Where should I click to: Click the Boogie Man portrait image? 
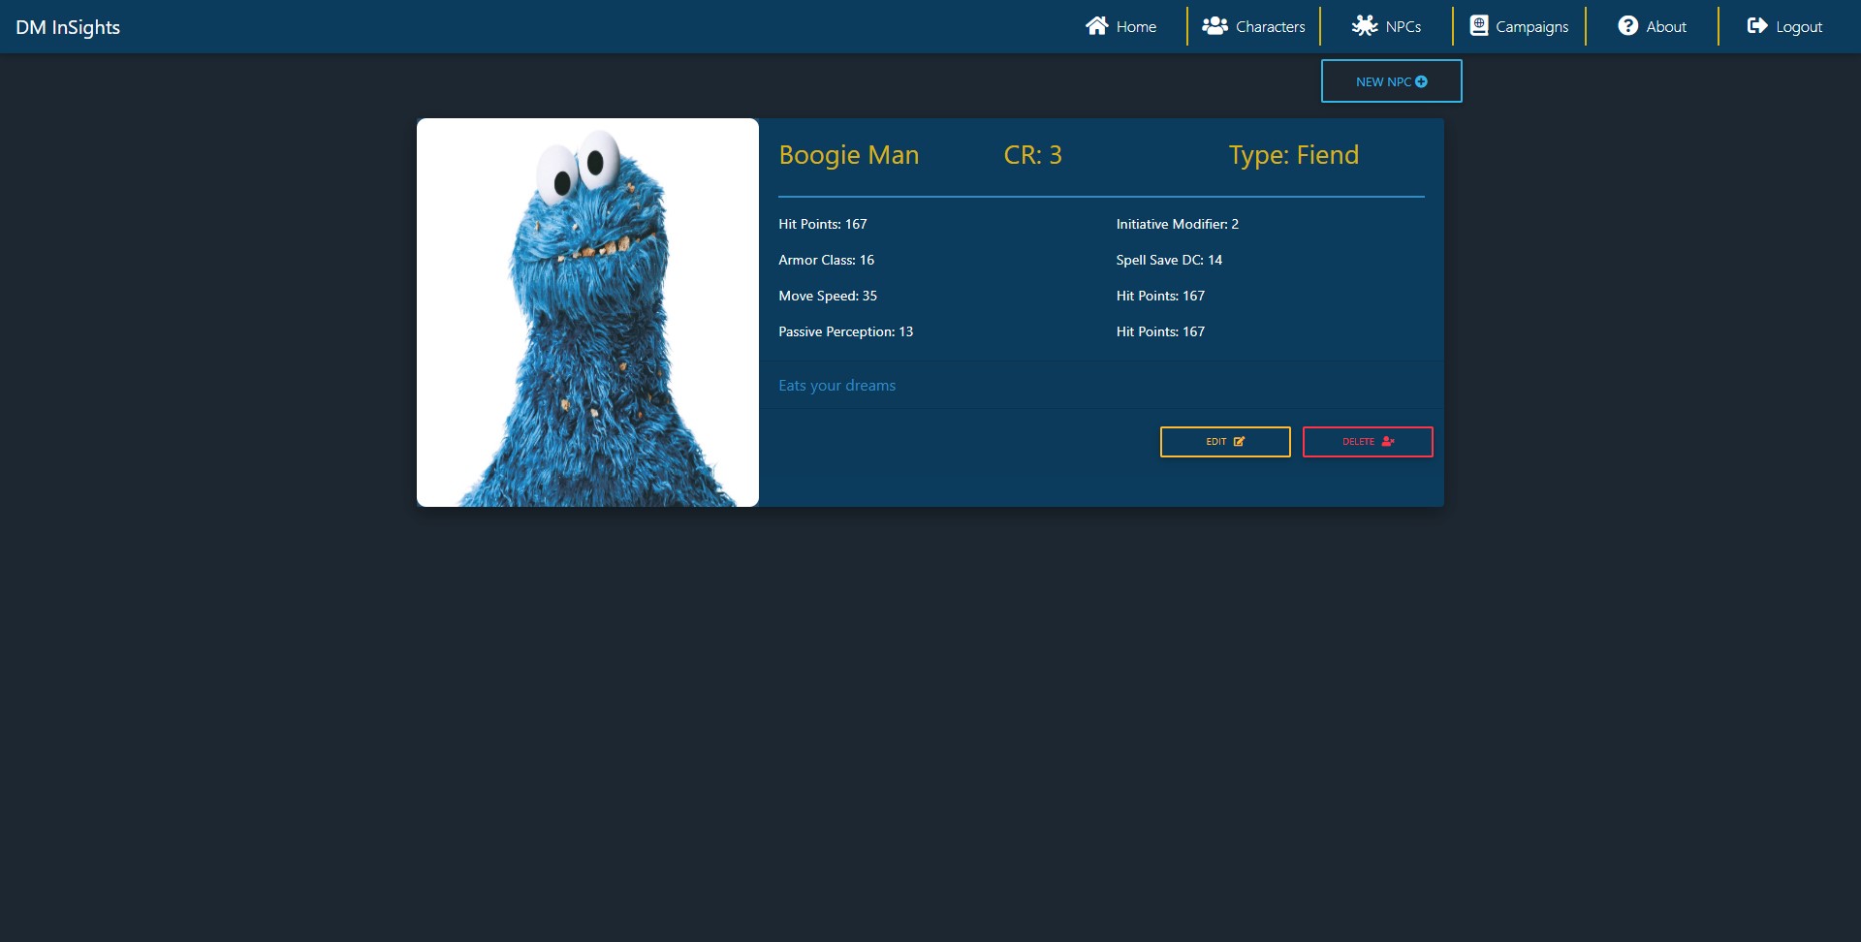coord(587,312)
